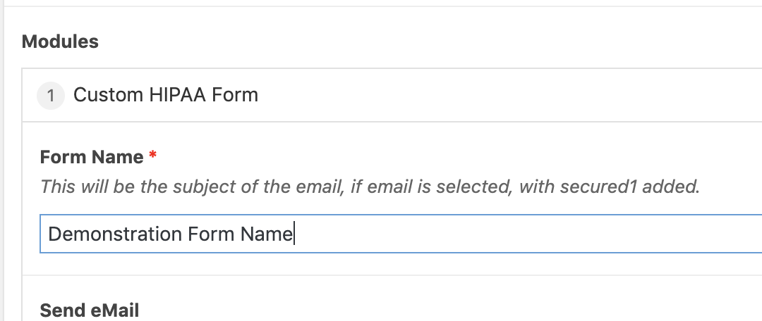Click the red required asterisk
The height and width of the screenshot is (321, 762).
coord(153,156)
